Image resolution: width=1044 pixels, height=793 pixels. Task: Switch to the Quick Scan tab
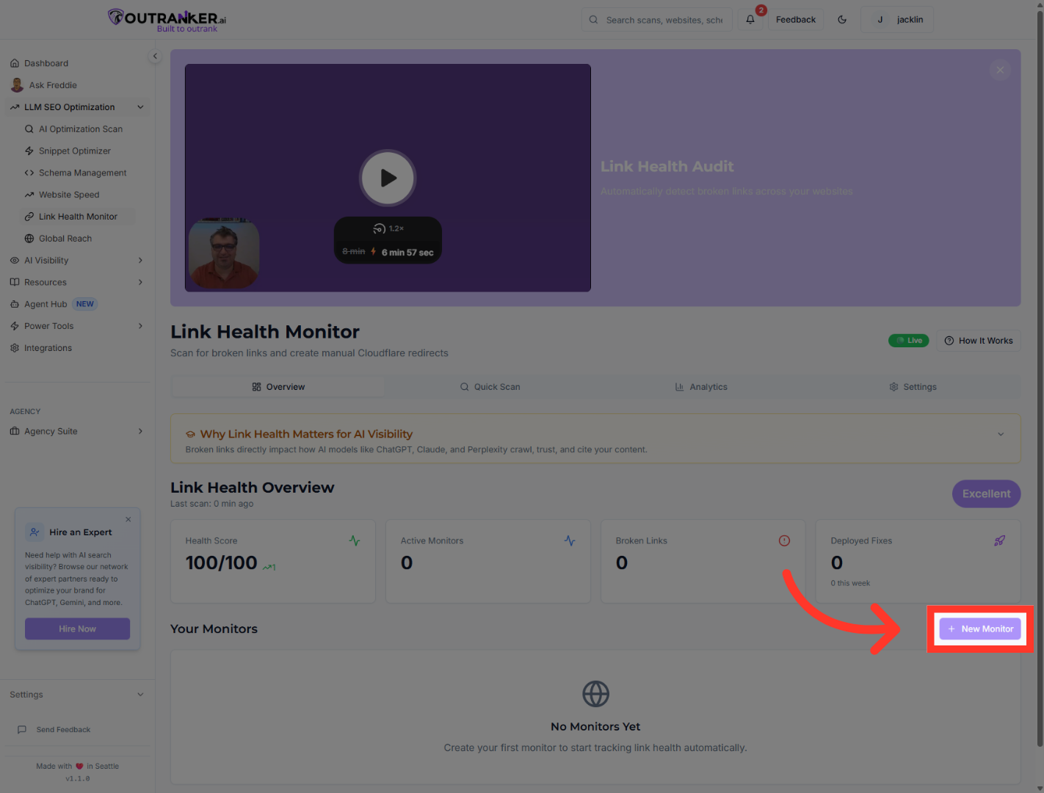[x=490, y=387]
